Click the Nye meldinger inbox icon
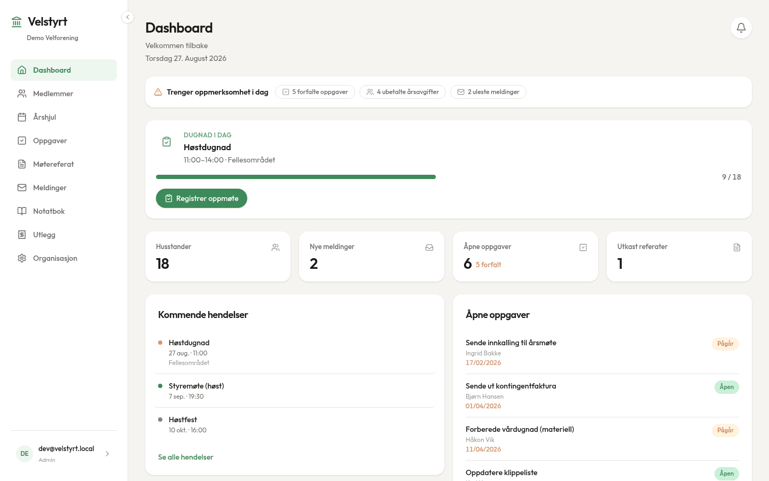 429,247
